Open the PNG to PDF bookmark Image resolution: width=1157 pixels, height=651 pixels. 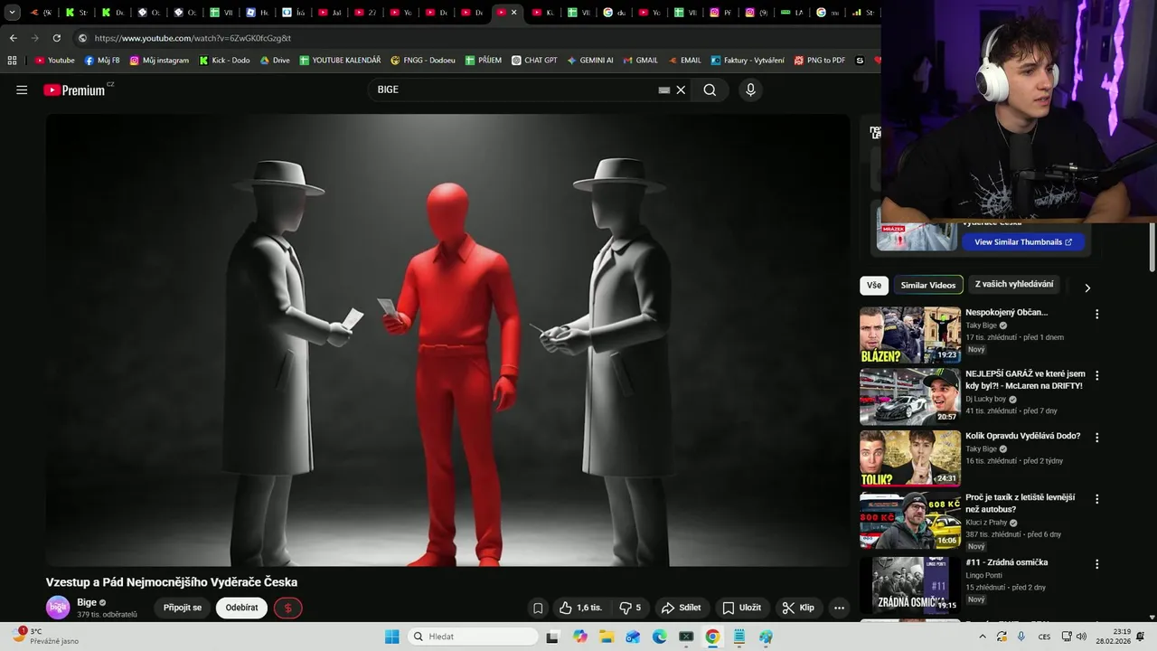tap(820, 61)
